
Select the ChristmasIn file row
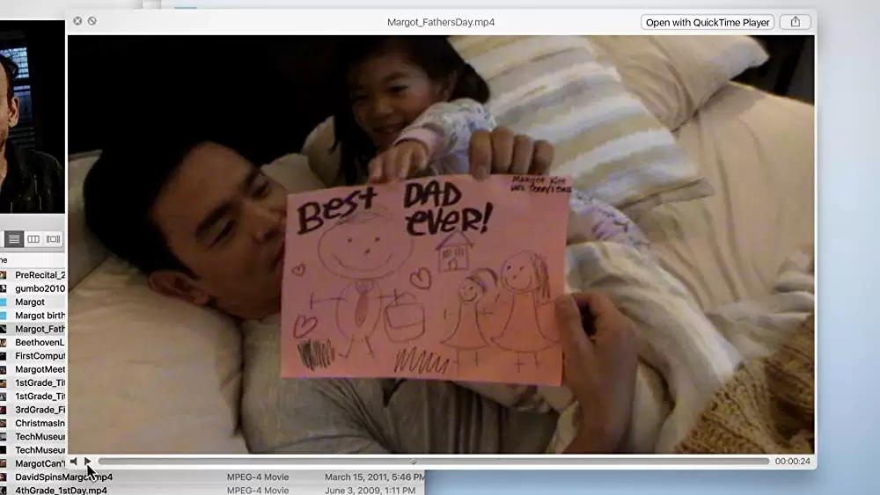point(40,423)
